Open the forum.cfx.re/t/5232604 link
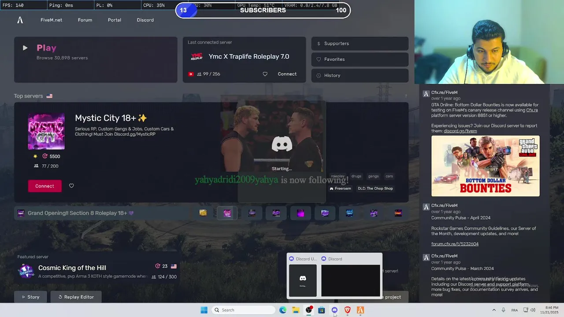The height and width of the screenshot is (317, 564). 455,243
